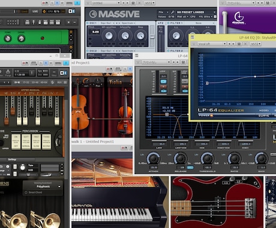Click the tuner icon in Guitar Rig toolbar

[x=34, y=22]
